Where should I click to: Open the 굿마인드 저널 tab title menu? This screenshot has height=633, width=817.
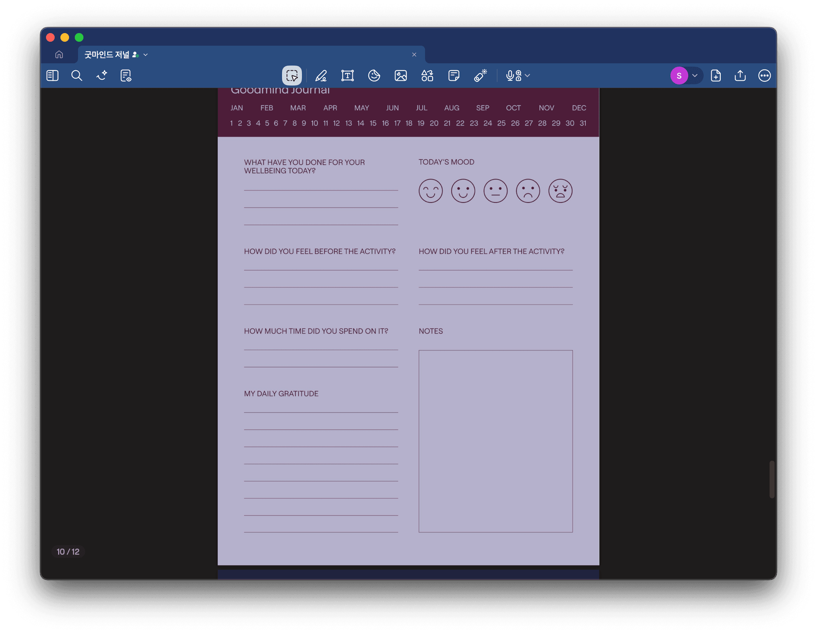click(x=146, y=55)
